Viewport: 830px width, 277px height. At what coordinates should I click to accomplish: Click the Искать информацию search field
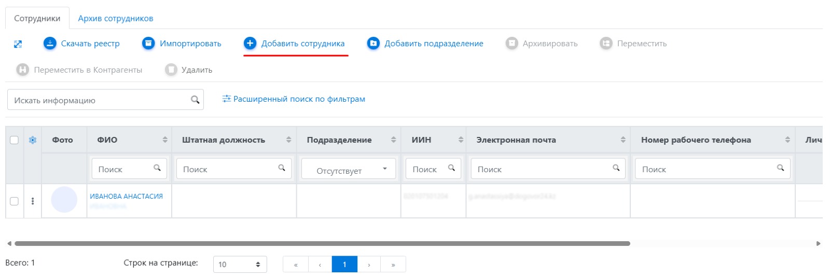pos(99,100)
